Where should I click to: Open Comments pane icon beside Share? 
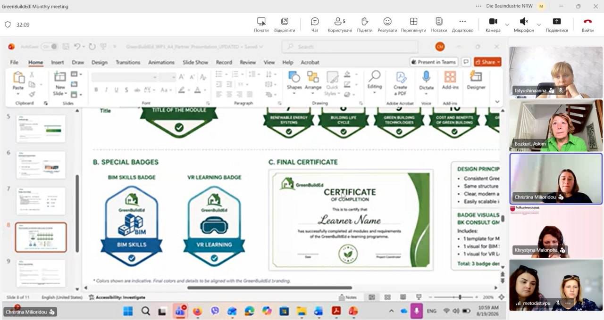[466, 62]
